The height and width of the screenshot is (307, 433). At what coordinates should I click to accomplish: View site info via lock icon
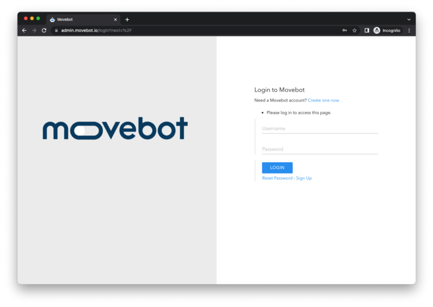point(55,30)
